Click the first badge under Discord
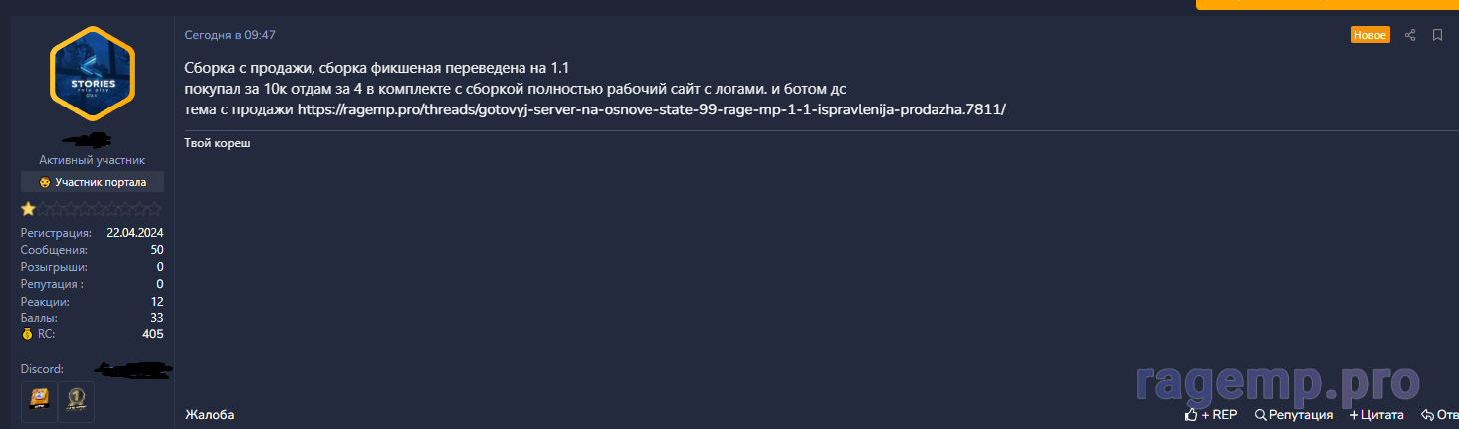The width and height of the screenshot is (1459, 429). pyautogui.click(x=39, y=401)
